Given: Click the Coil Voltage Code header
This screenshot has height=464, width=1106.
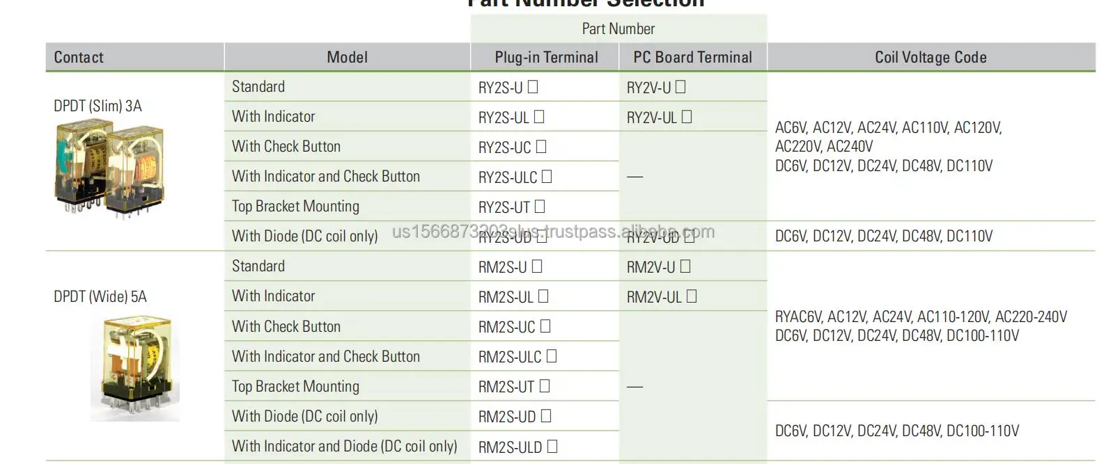Looking at the screenshot, I should pyautogui.click(x=930, y=58).
